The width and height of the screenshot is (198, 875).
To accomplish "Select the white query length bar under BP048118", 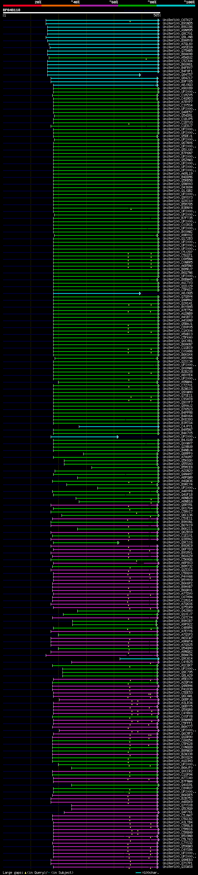I will point(82,13).
